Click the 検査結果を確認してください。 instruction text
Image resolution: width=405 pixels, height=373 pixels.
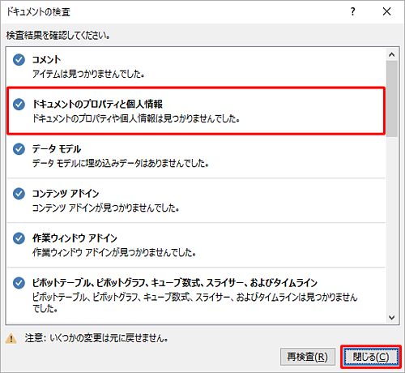[x=58, y=36]
